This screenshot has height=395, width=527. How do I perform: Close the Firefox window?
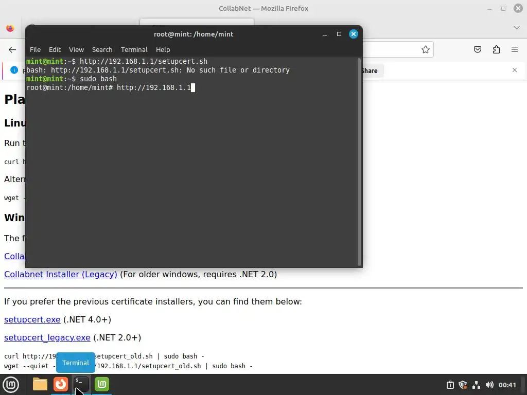pyautogui.click(x=518, y=8)
